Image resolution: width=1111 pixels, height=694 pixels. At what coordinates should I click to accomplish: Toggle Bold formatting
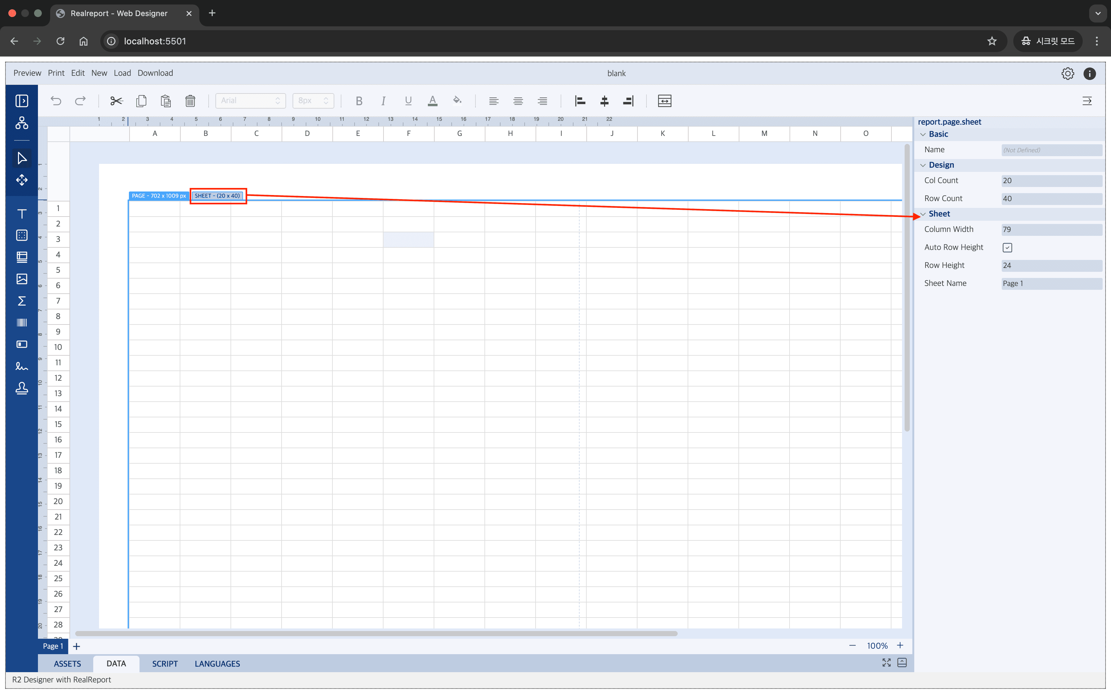pyautogui.click(x=359, y=101)
